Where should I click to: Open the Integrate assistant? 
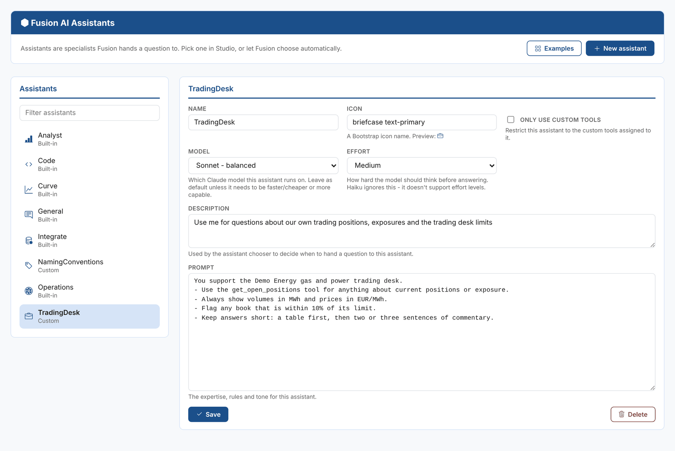click(89, 240)
